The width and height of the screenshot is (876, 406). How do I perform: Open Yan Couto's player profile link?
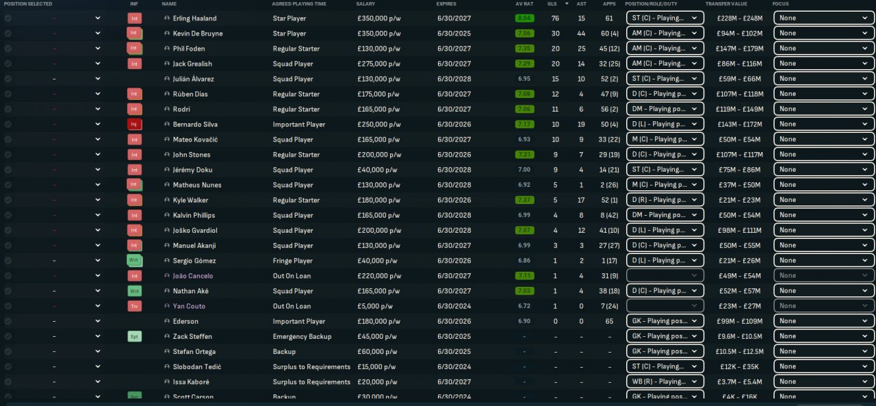click(x=189, y=306)
